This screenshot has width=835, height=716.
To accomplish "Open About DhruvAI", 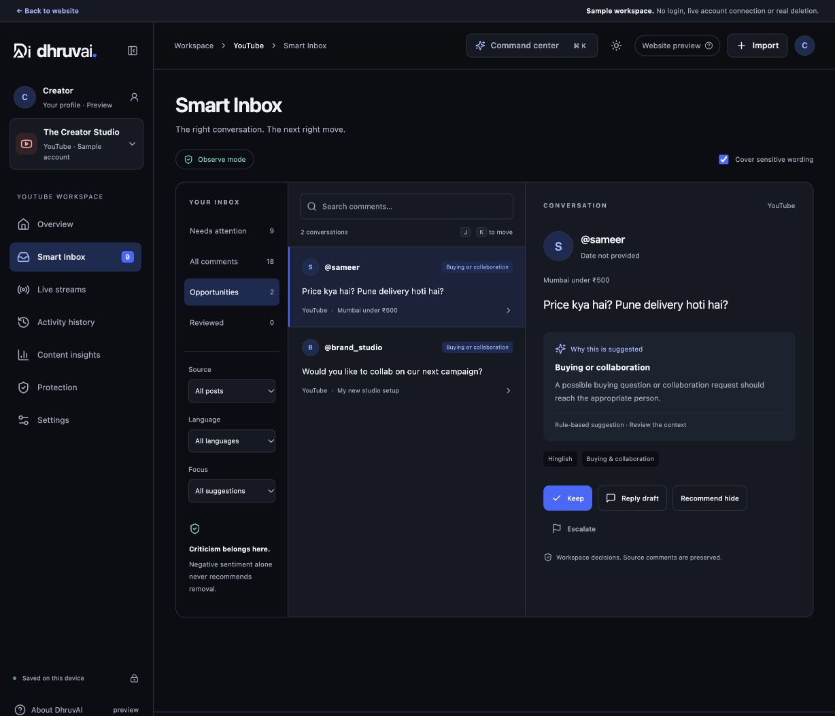I will tap(49, 710).
